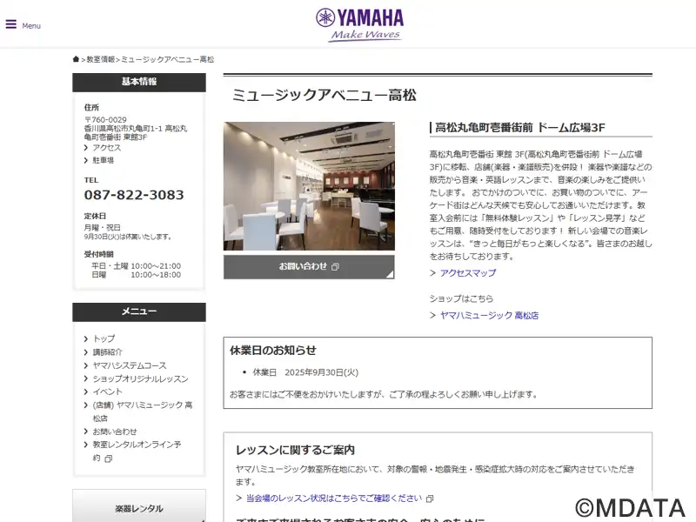Click chevron beside 講師紹介 menu item
This screenshot has height=522, width=696.
click(86, 352)
